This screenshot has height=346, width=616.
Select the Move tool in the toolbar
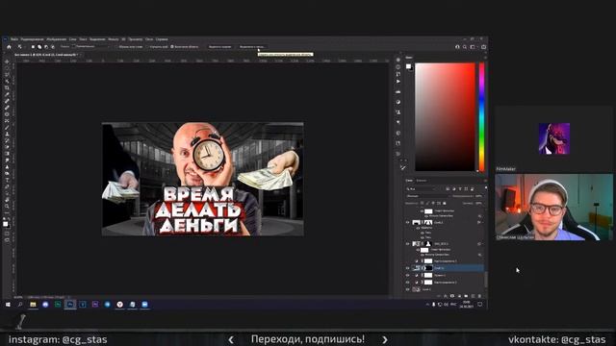[7, 62]
